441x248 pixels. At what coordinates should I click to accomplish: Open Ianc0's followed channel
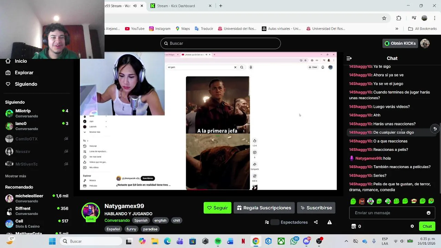[37, 126]
